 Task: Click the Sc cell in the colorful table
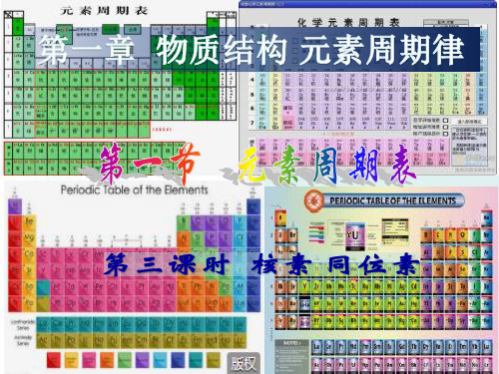coord(43,254)
